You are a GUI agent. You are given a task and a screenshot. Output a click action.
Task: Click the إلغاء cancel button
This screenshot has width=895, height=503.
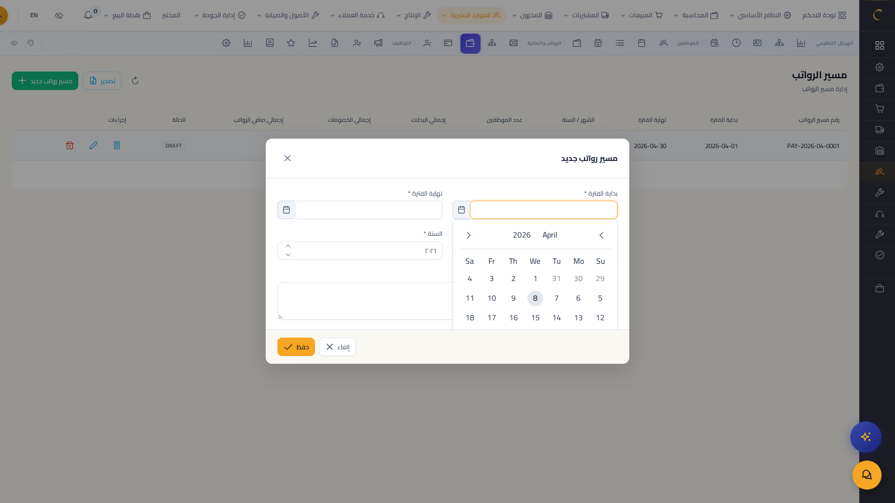(x=337, y=347)
